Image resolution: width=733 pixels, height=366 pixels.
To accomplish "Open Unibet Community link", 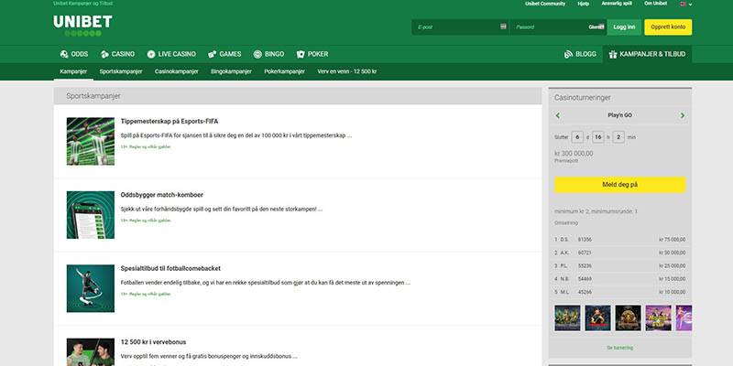I will click(545, 4).
